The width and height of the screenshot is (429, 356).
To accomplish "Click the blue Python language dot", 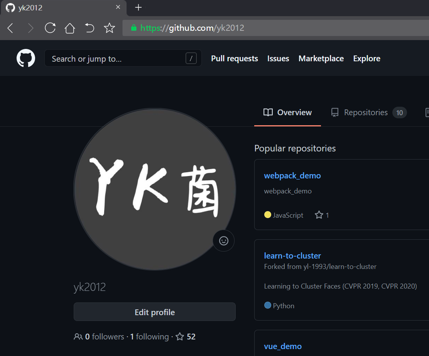I will 268,305.
